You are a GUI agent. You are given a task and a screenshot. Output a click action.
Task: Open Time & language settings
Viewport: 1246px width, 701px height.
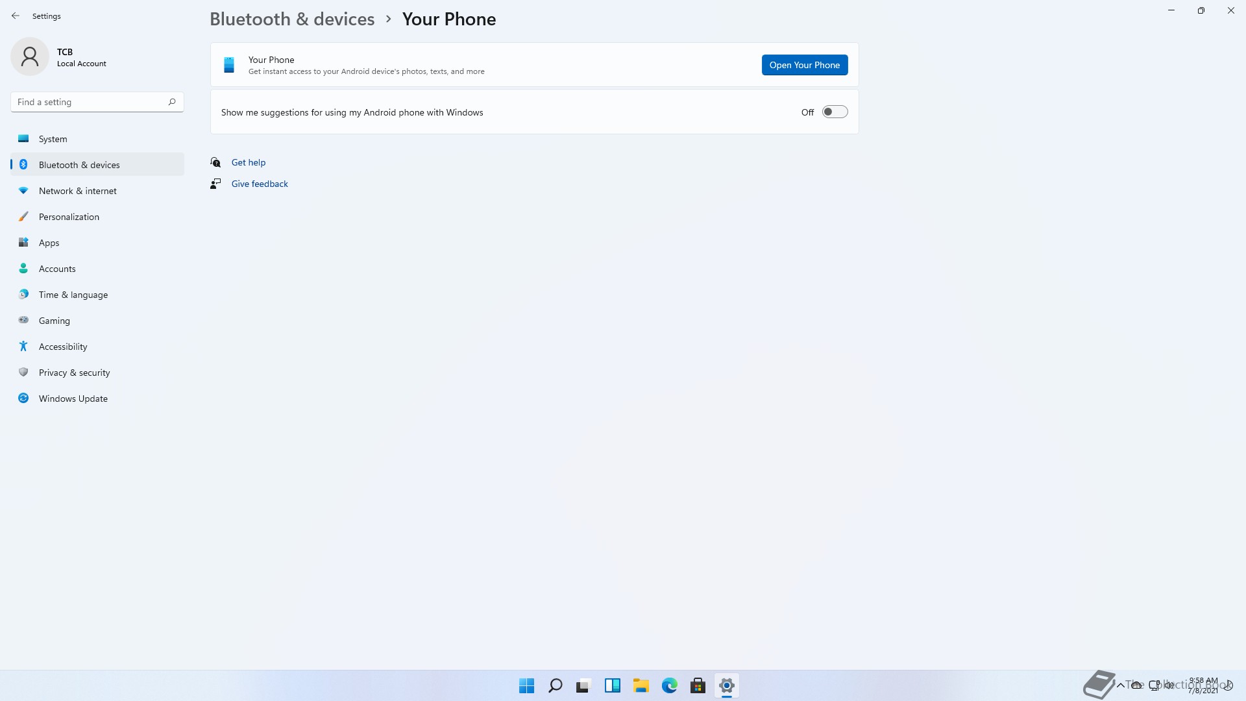point(97,294)
